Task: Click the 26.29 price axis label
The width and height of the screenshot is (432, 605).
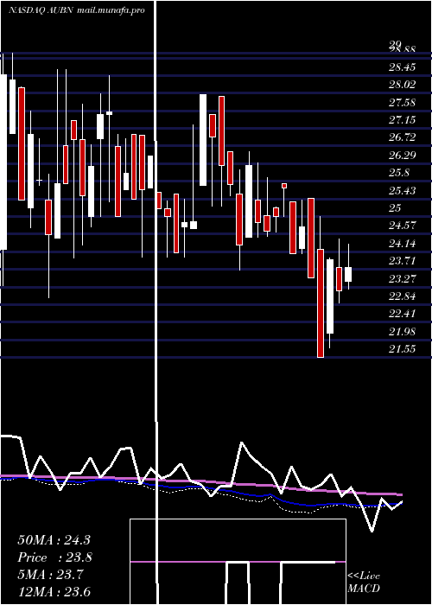Action: pyautogui.click(x=402, y=156)
